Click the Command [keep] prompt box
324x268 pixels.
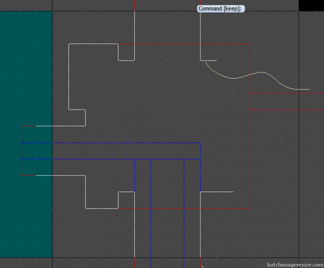221,8
